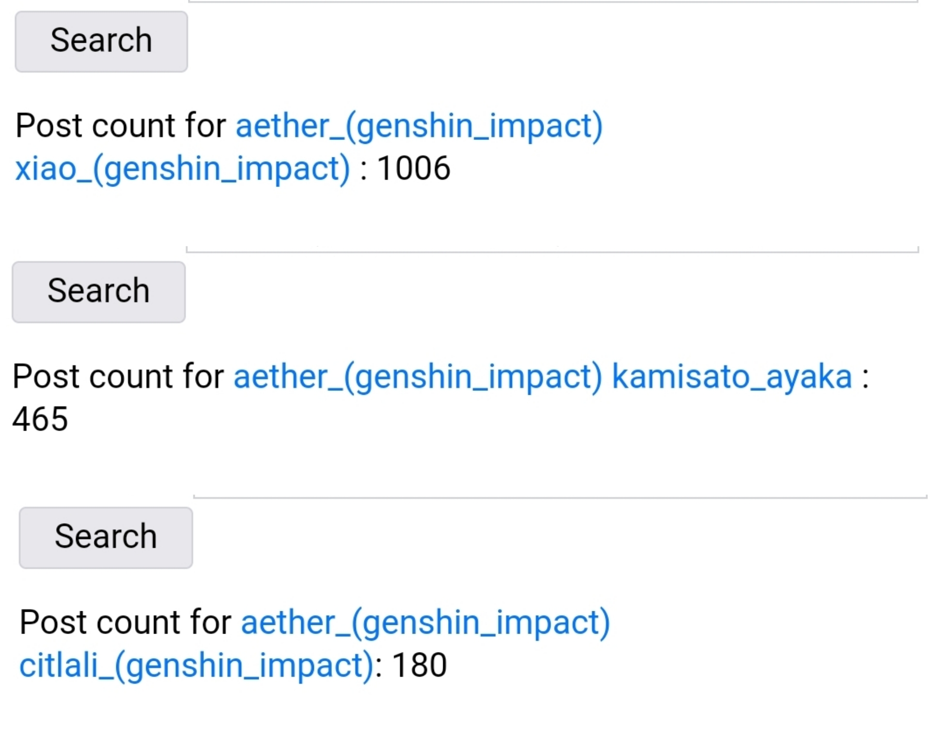The height and width of the screenshot is (744, 930).
Task: Open the aether_(genshin_impact) link above the xiao link
Action: coord(419,126)
